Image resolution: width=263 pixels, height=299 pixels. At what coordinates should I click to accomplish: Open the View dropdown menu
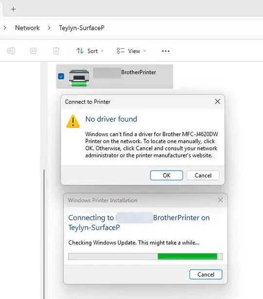131,51
